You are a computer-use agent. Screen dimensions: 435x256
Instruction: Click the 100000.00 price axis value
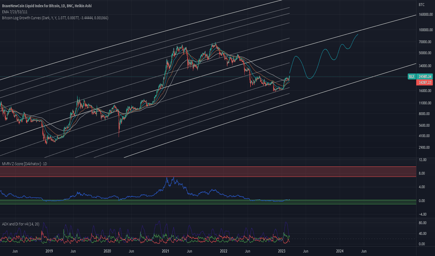click(425, 30)
